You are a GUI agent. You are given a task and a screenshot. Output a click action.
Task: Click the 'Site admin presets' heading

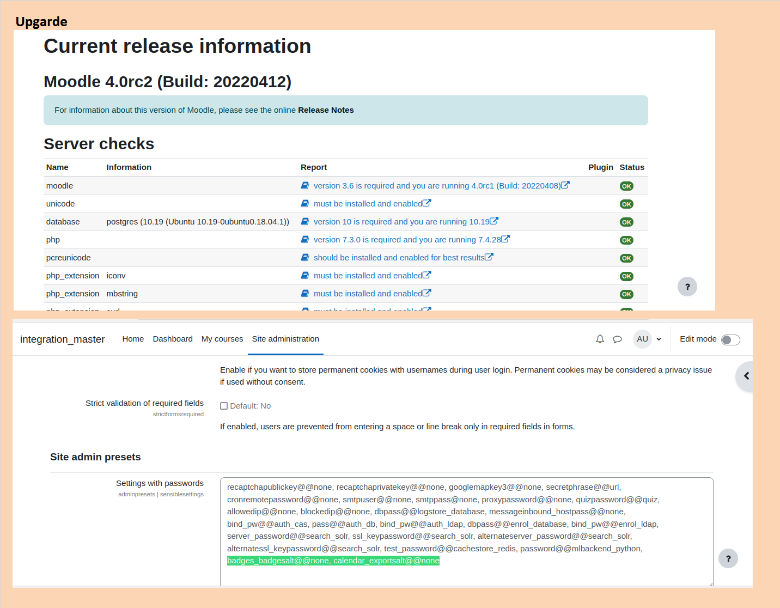coord(95,457)
